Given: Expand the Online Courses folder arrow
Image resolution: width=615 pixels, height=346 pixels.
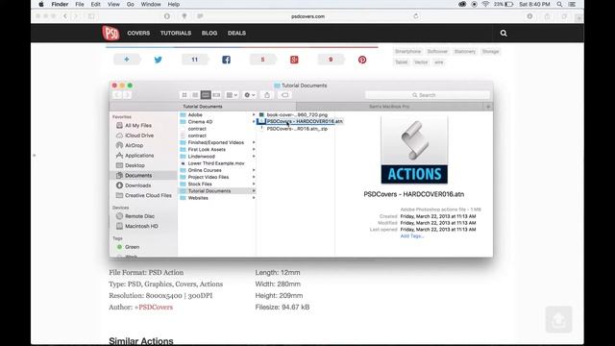Looking at the screenshot, I should tap(254, 170).
